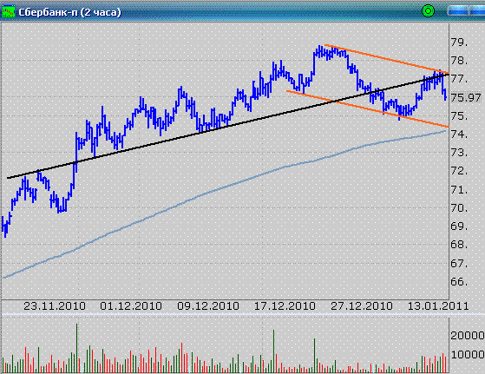Click the second blue window control button

click(477, 11)
